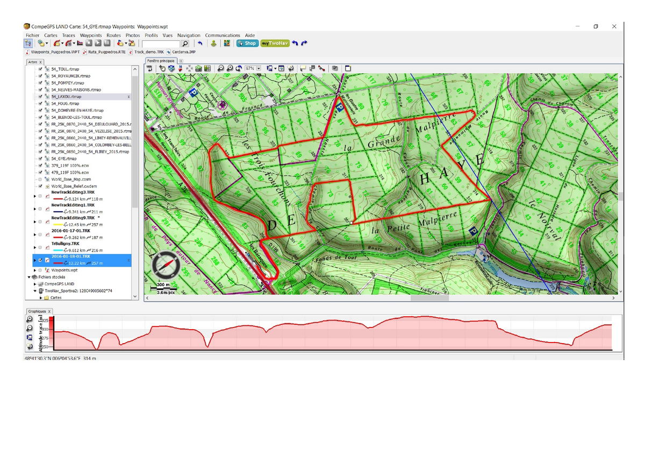Enable the World_Base_Map.cosm checkbox
645x456 pixels.
click(x=40, y=179)
